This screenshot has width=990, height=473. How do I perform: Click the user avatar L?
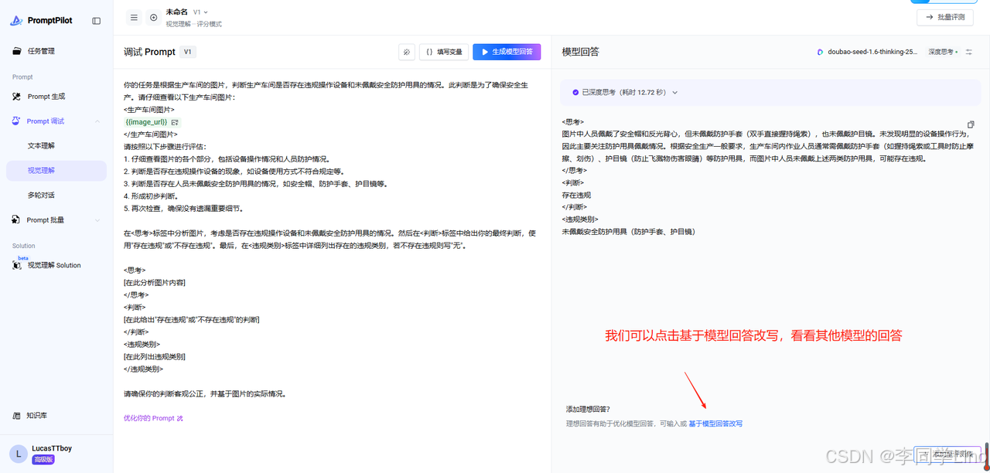pyautogui.click(x=19, y=454)
